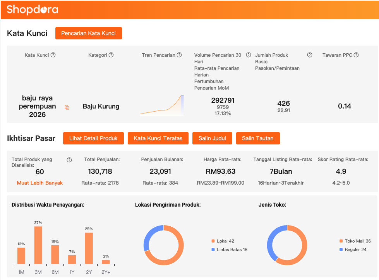This screenshot has height=280, width=379.
Task: Click help icon beside Total Produk yang Dianalisis
Action: (x=69, y=160)
